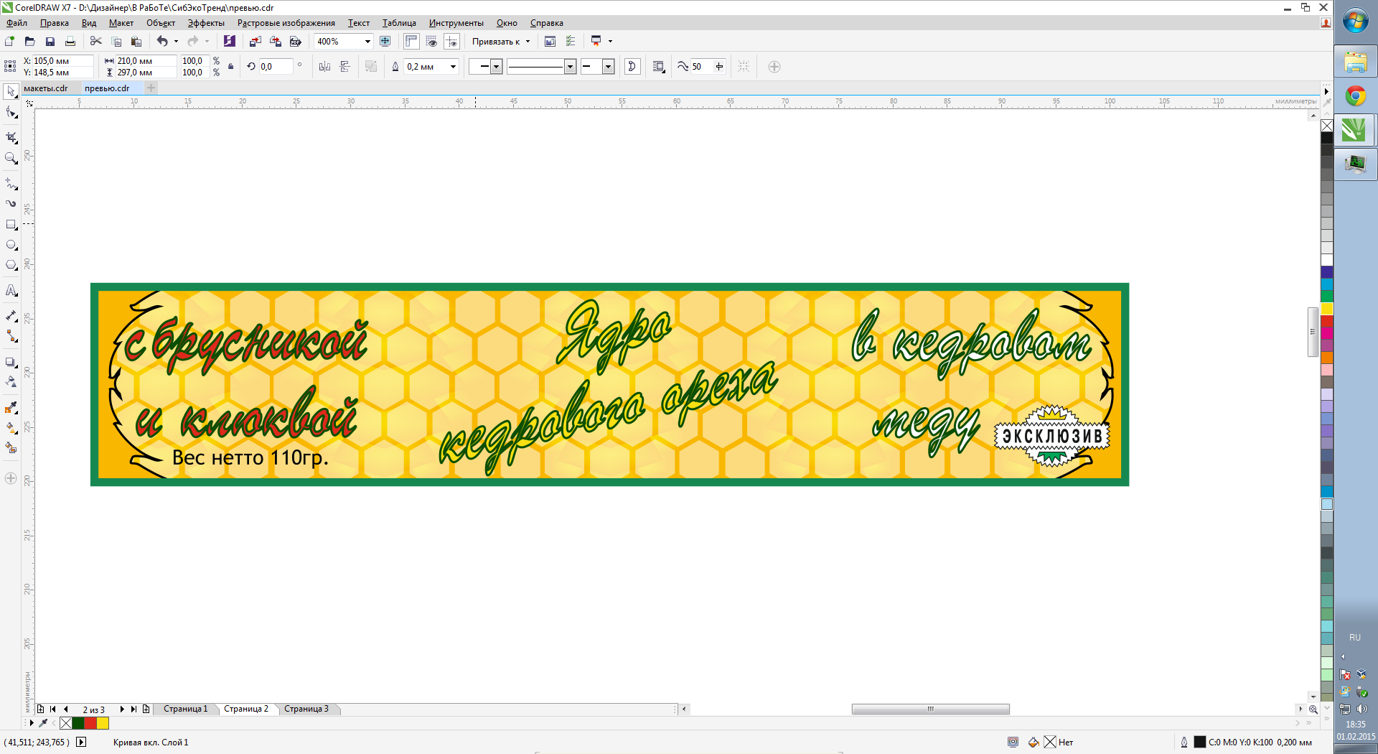Open the Растровые изображения menu
Screen dimensions: 1378x754
pos(286,23)
